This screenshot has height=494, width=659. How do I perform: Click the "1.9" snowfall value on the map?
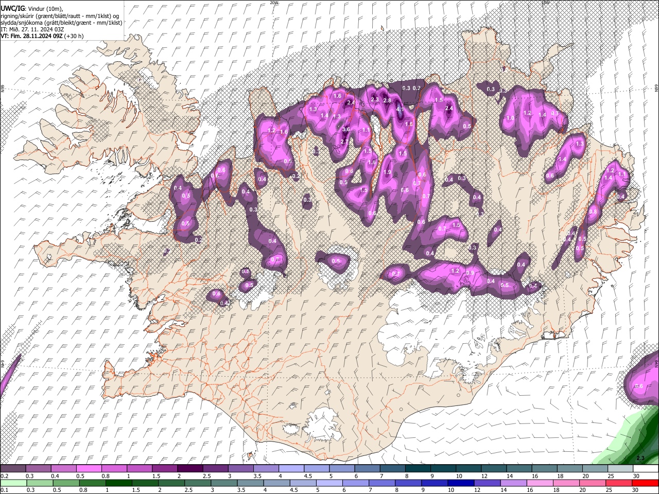click(387, 172)
